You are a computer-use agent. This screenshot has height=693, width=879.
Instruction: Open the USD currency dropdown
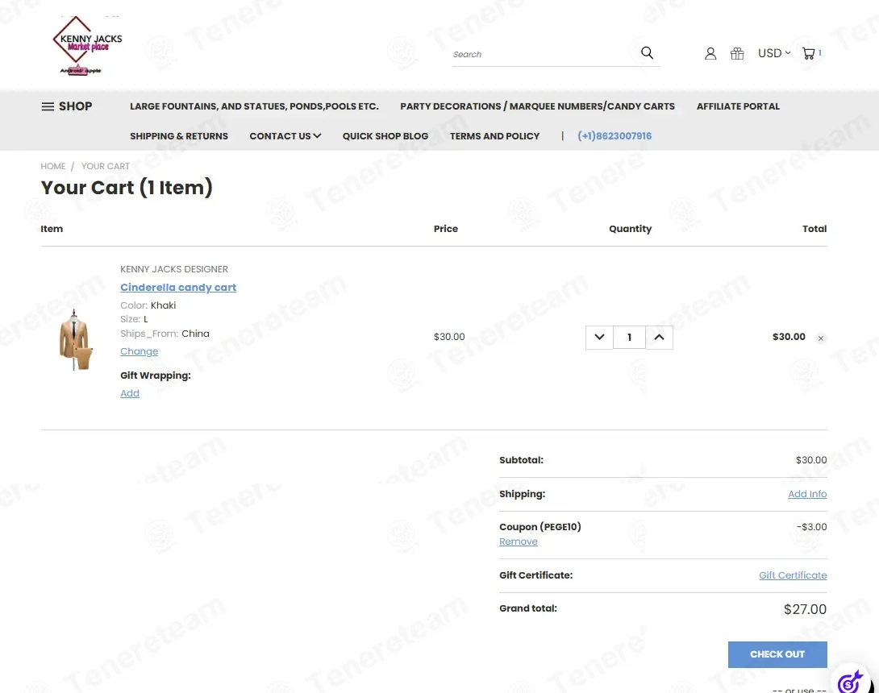tap(774, 53)
